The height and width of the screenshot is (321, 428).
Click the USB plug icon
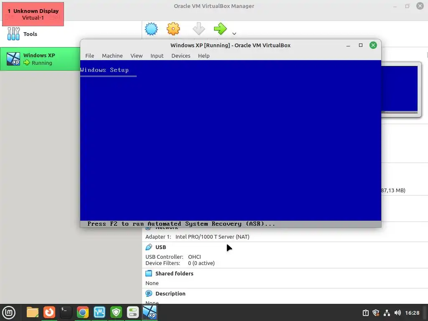pyautogui.click(x=149, y=247)
